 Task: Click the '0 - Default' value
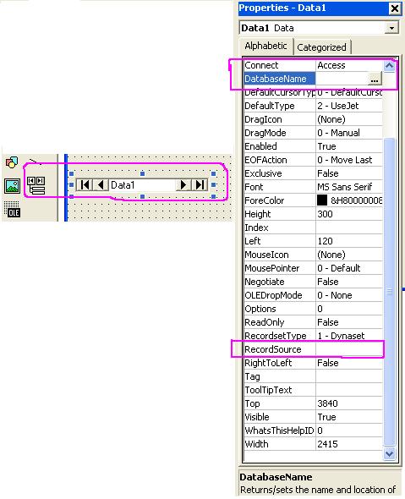tap(339, 268)
